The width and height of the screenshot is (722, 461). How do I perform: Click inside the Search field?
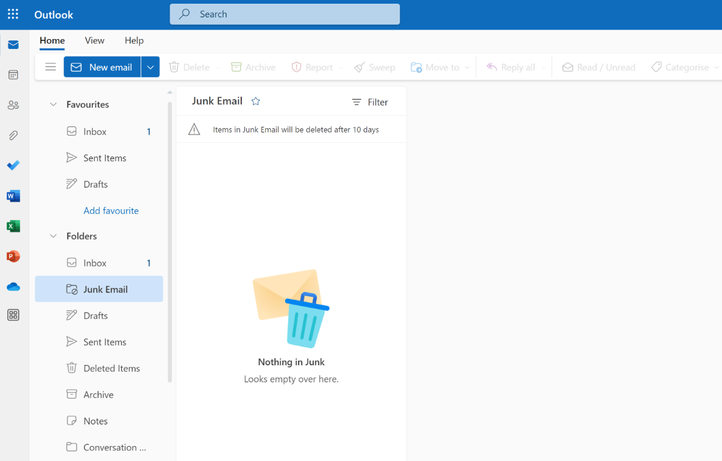point(285,14)
